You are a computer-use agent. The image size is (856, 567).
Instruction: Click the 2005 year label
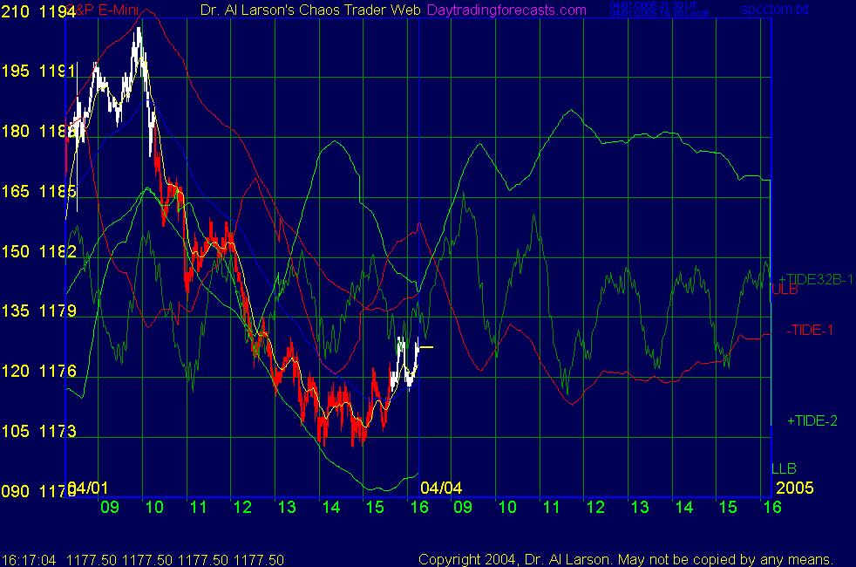795,487
